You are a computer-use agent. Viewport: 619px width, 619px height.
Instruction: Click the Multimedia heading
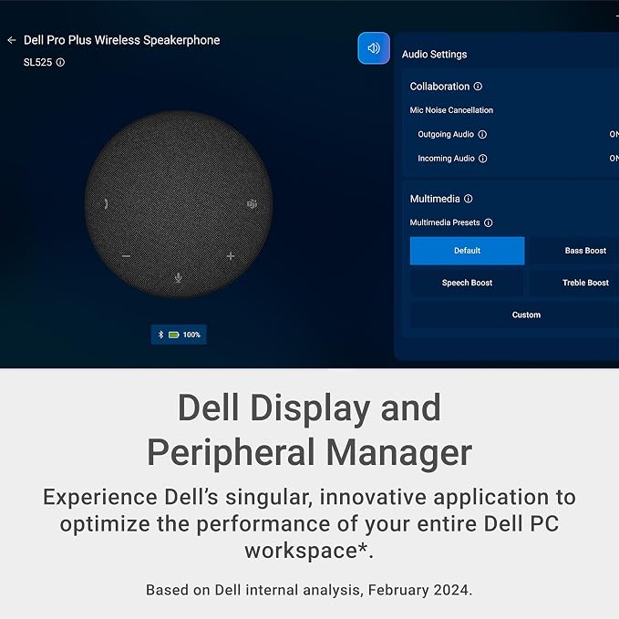point(435,199)
